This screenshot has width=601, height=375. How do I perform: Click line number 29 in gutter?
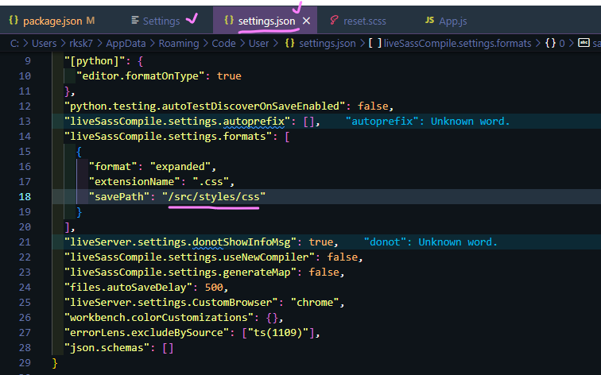25,363
